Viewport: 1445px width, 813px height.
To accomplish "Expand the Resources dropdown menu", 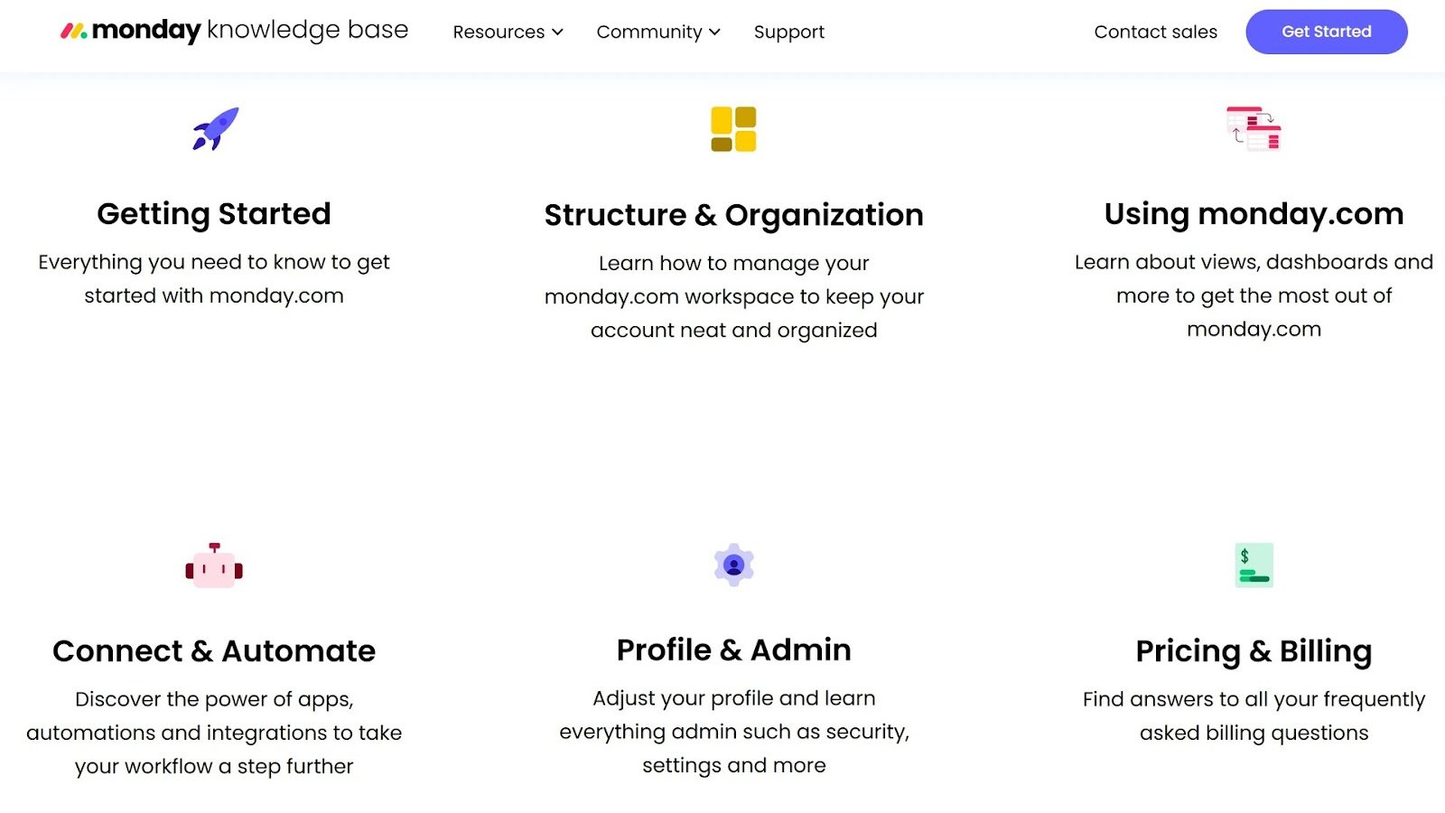I will [x=508, y=33].
